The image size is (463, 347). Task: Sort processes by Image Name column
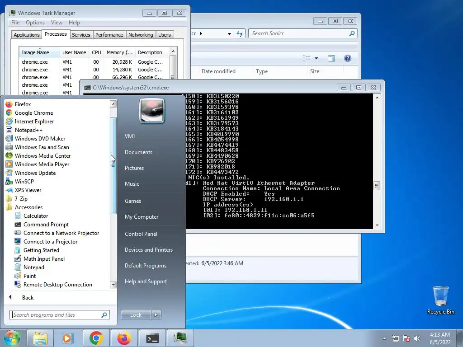tap(40, 52)
